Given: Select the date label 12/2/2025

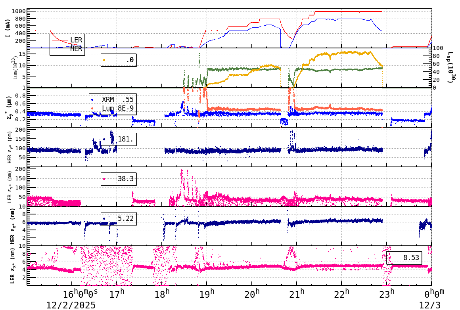Looking at the screenshot, I should [71, 306].
